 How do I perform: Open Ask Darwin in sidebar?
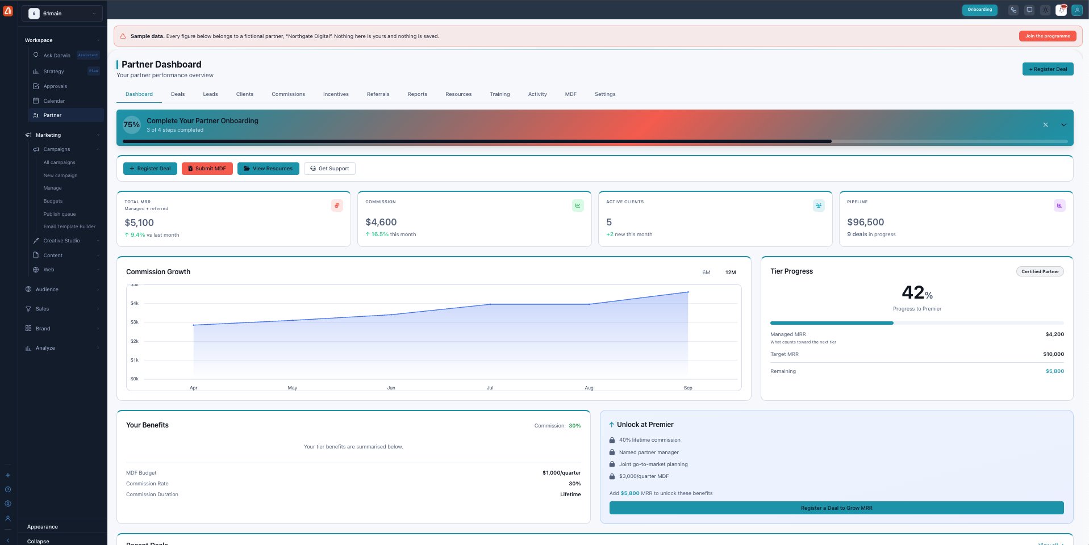click(x=66, y=56)
